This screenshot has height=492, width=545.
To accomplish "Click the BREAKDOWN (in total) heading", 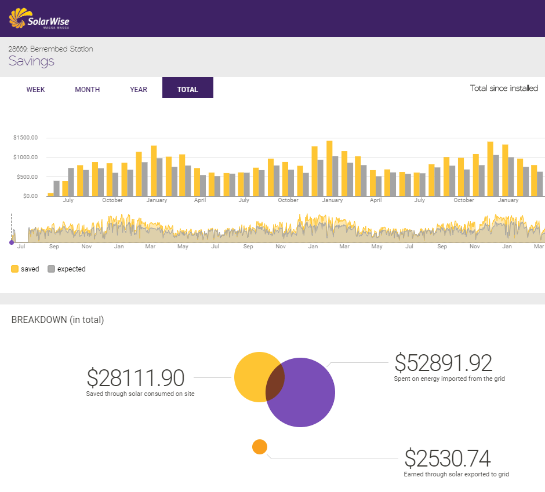I will (x=57, y=320).
